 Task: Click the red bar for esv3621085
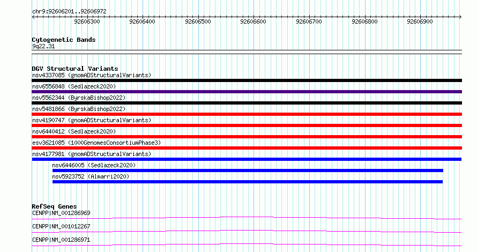[x=247, y=148]
